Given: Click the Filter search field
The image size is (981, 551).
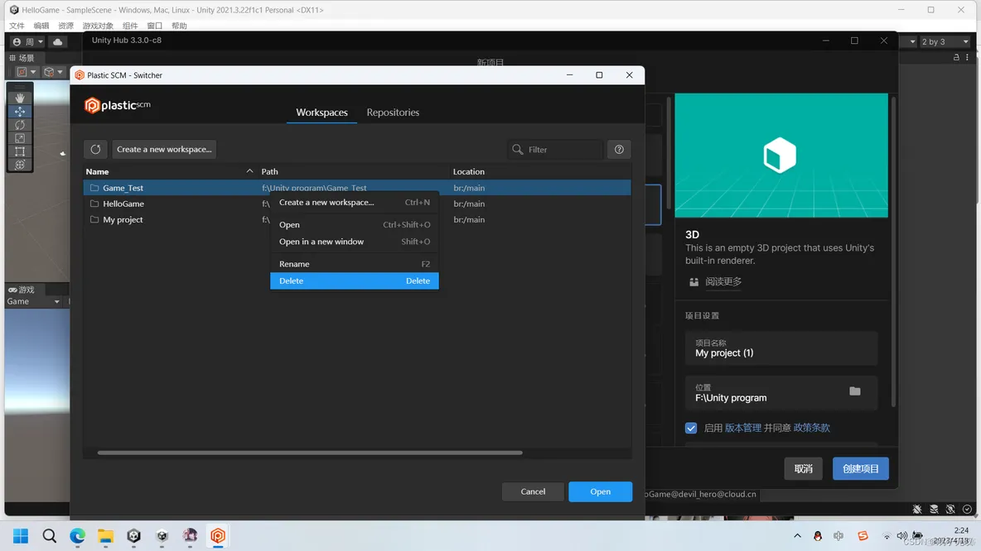Looking at the screenshot, I should point(555,149).
